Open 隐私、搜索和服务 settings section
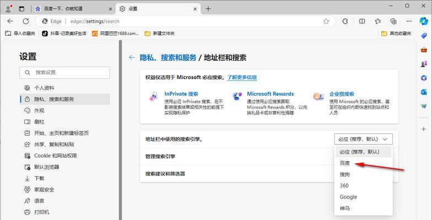The image size is (432, 220). tap(65, 99)
